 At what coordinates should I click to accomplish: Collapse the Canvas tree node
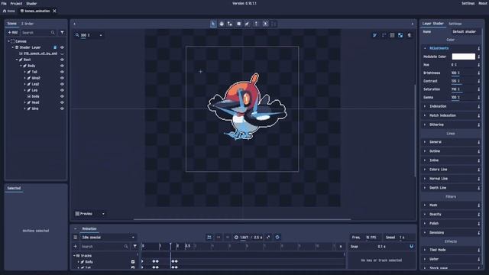tap(8, 41)
